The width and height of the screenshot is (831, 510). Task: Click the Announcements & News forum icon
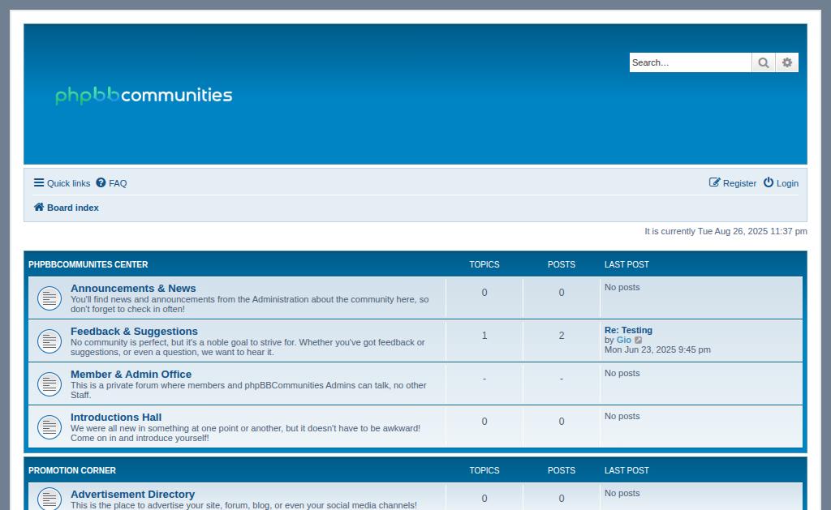[x=50, y=298]
